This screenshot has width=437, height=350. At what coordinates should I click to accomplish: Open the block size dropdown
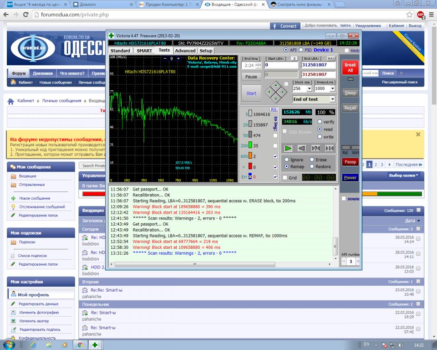point(309,88)
